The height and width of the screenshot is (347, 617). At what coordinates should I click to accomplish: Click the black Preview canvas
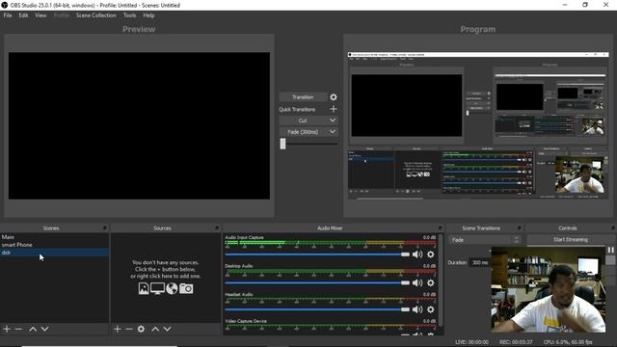139,125
